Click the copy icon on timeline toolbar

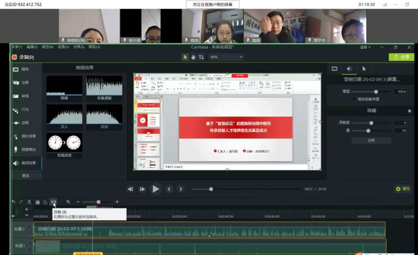(x=38, y=202)
